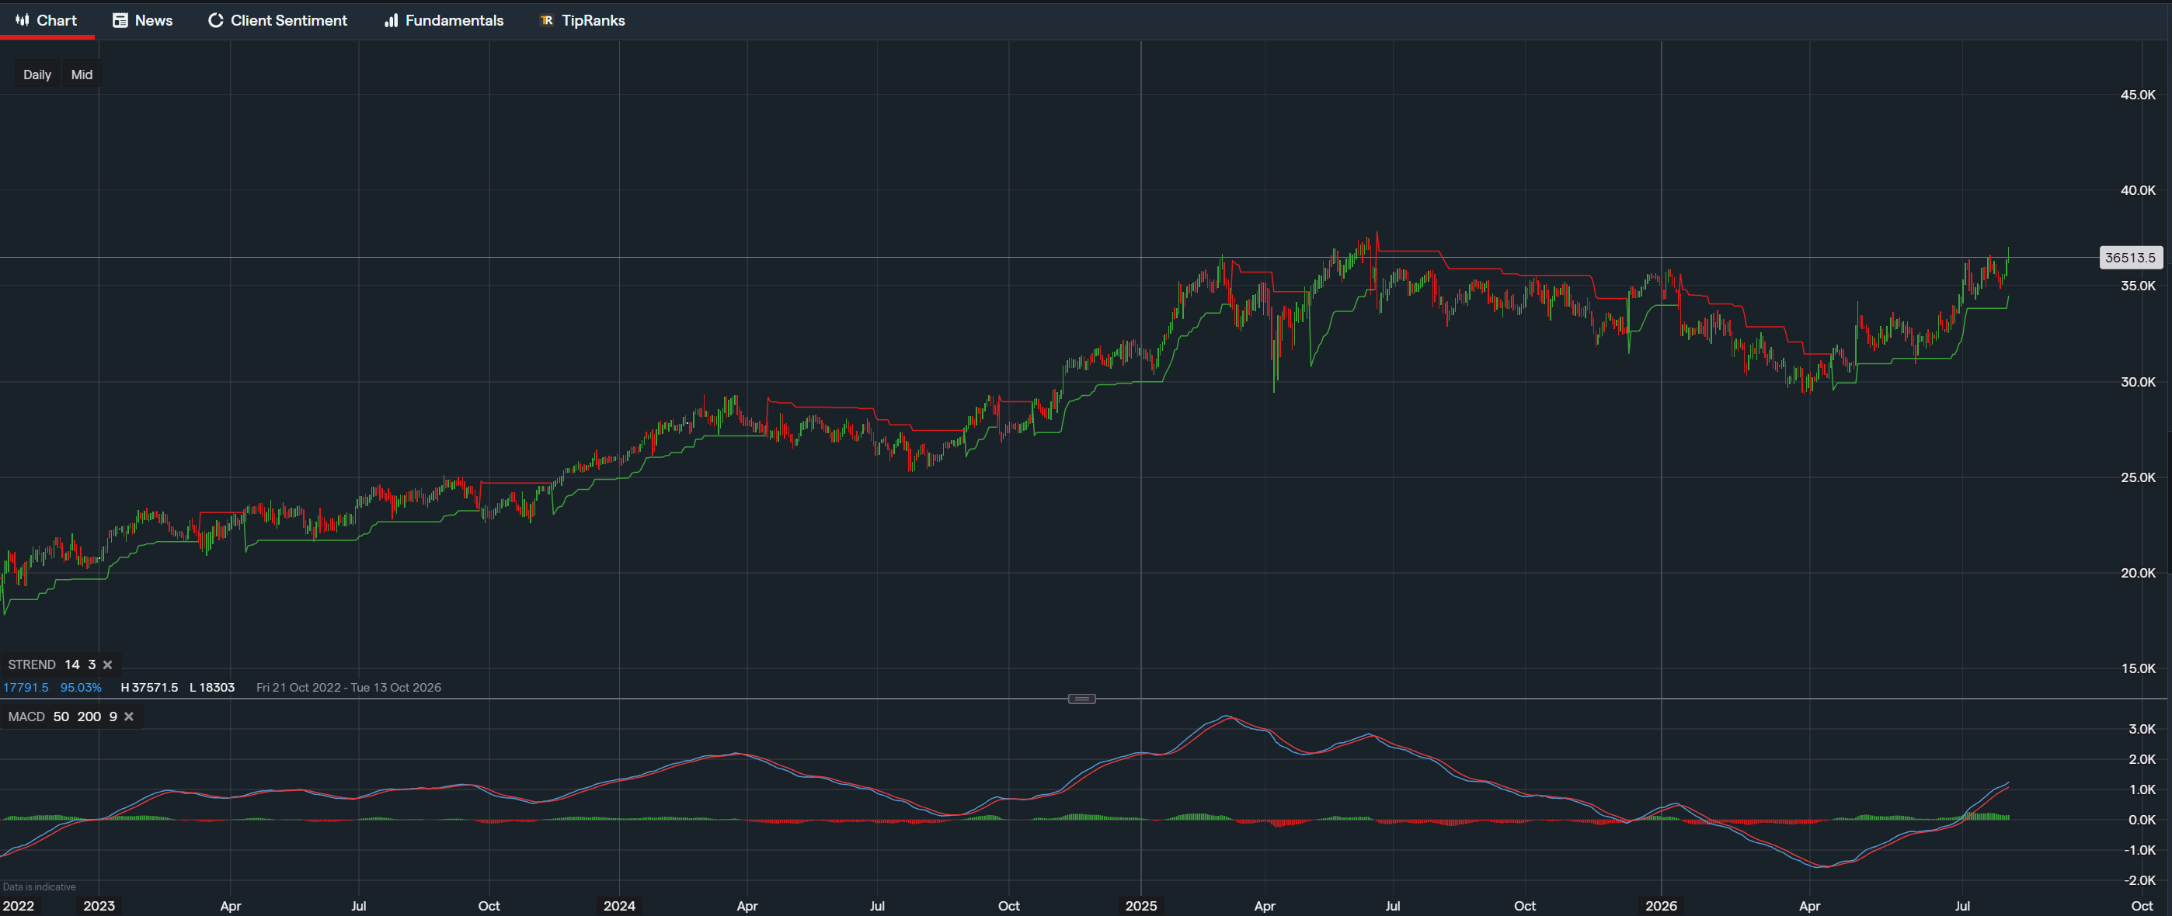Open MACD indicator settings label
Screen dimensions: 2172x916
[26, 716]
